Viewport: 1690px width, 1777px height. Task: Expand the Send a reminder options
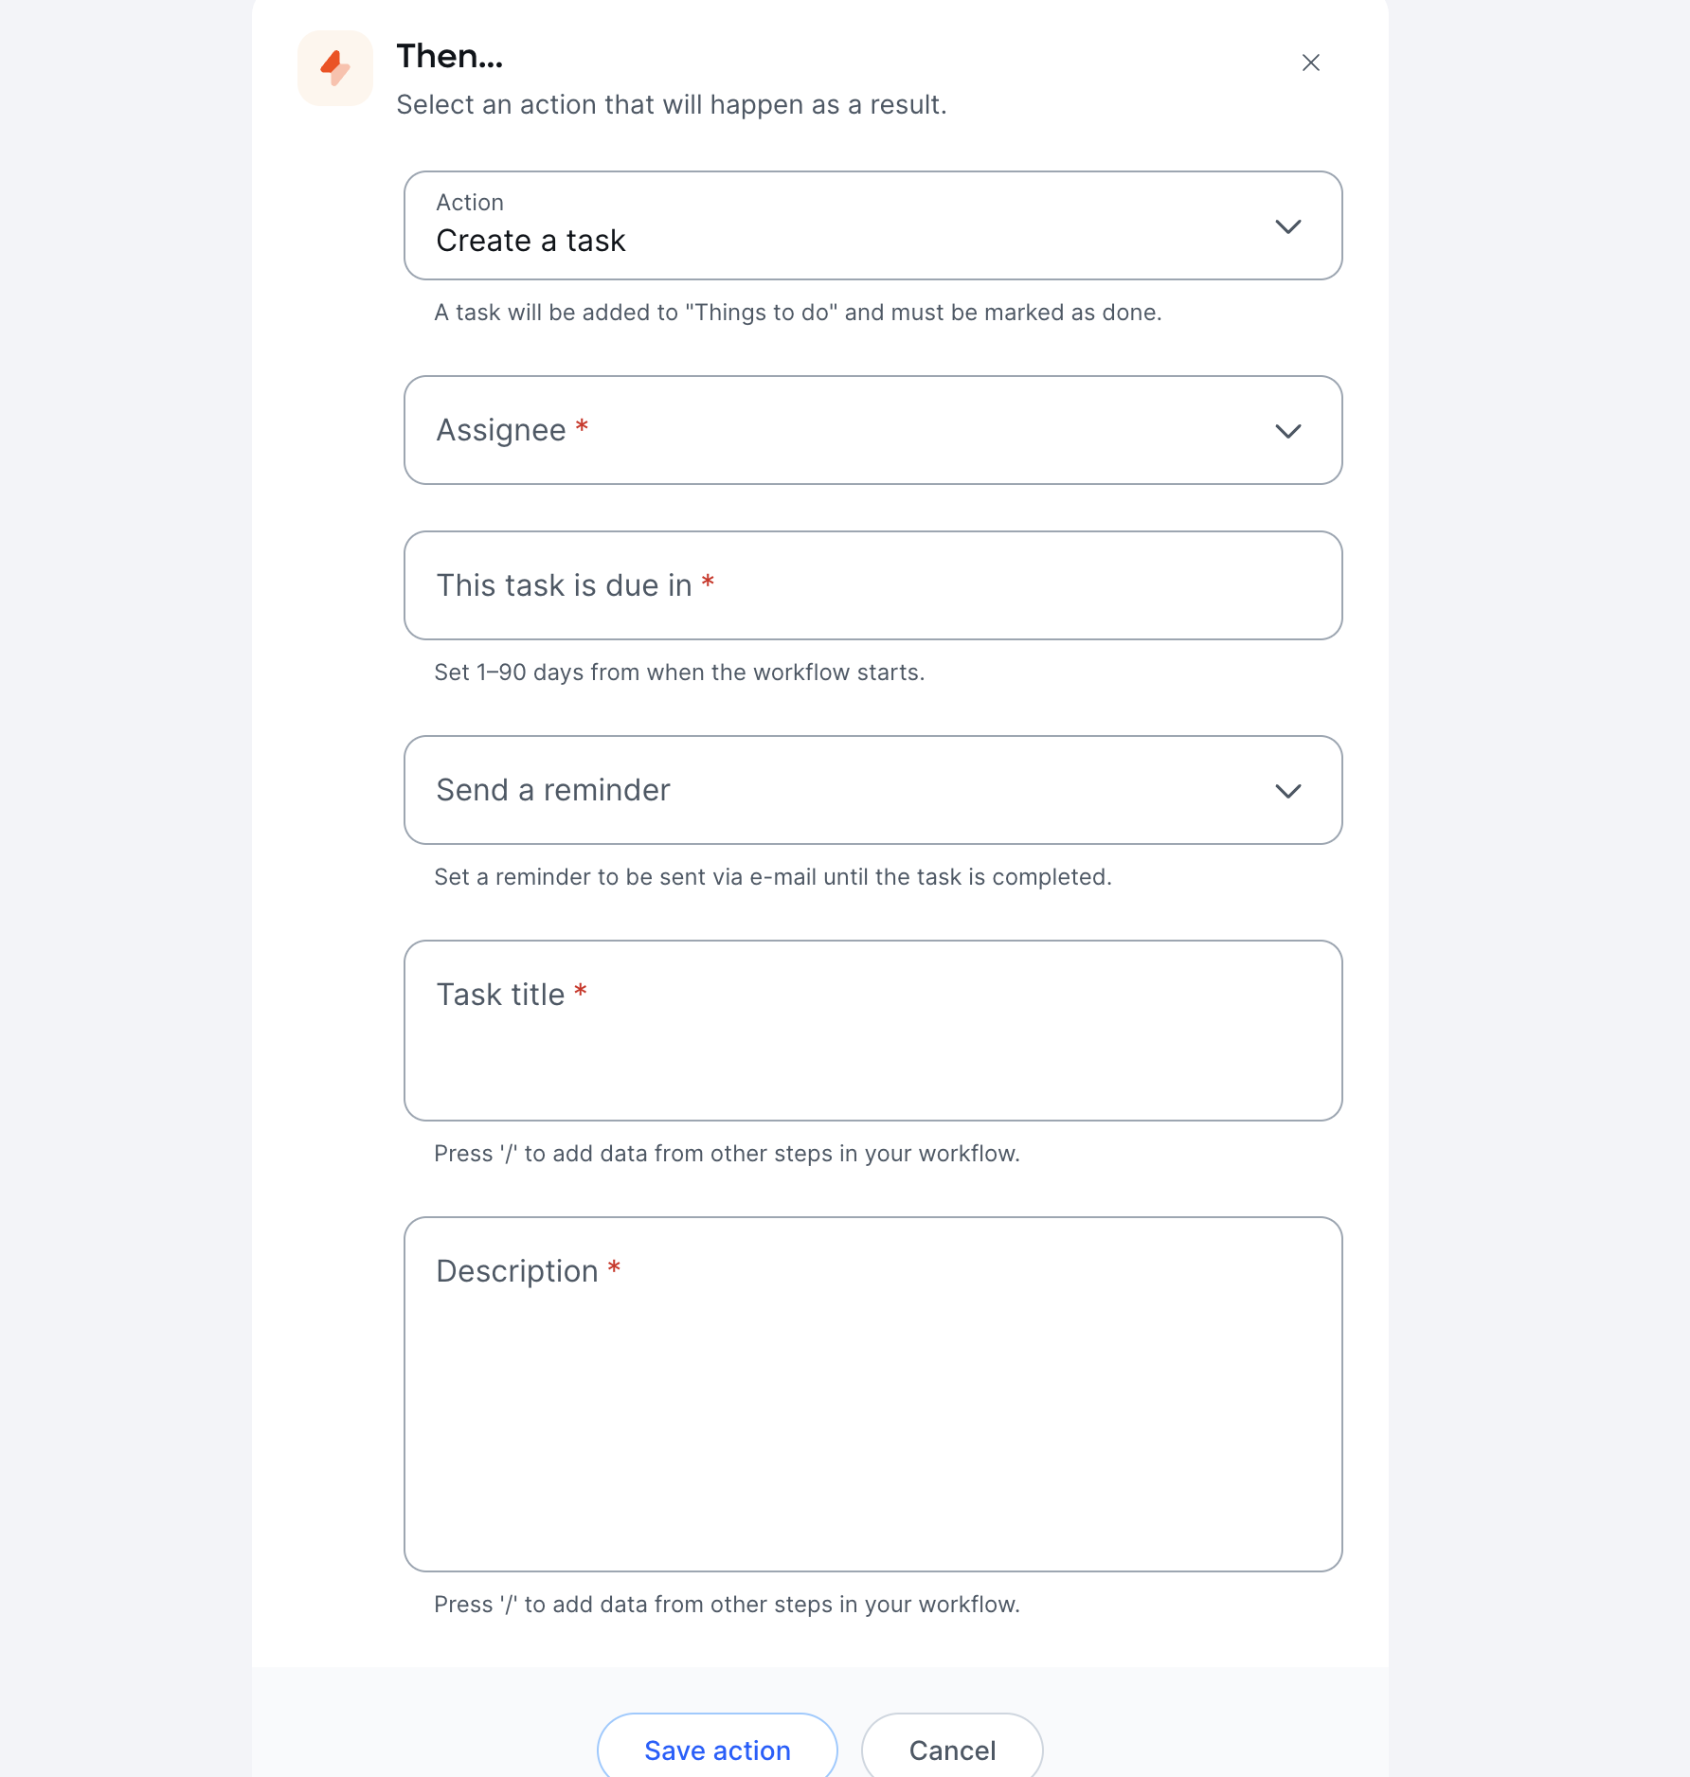point(872,790)
